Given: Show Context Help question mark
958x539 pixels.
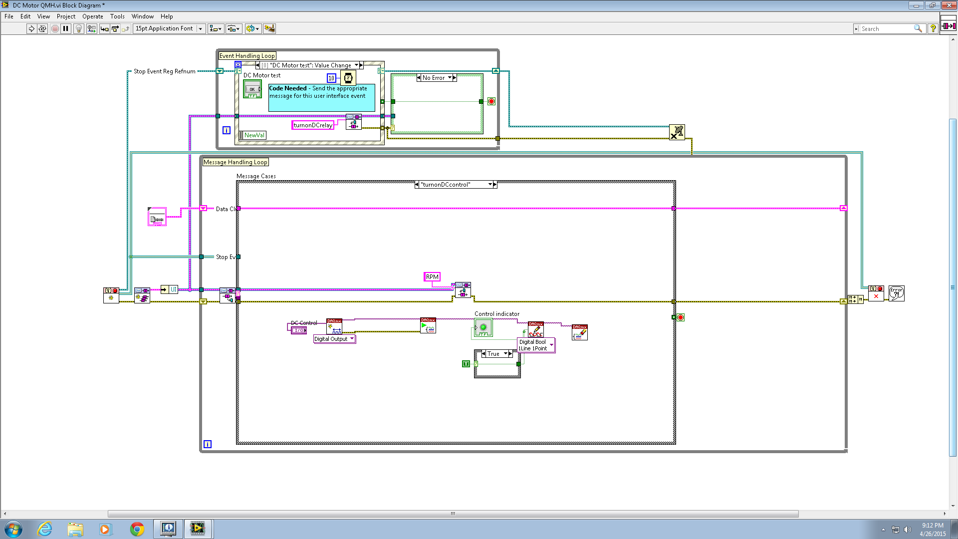Looking at the screenshot, I should click(x=933, y=28).
